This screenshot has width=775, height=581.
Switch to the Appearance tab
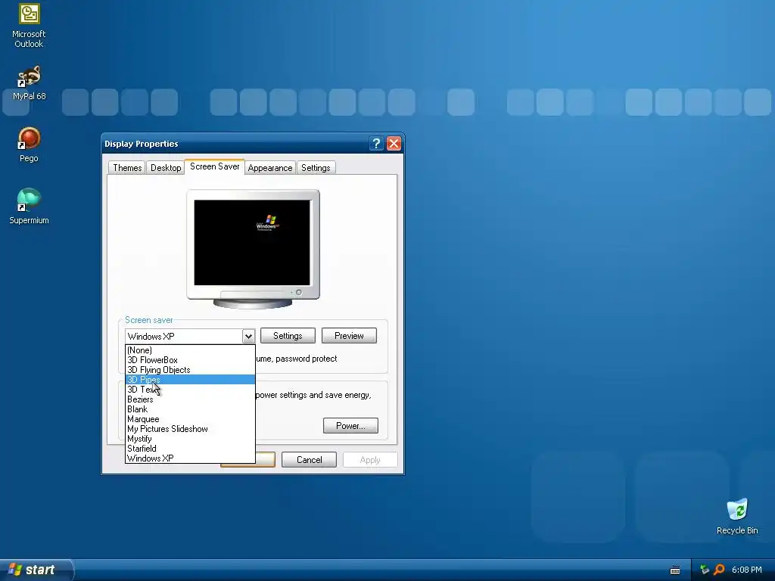tap(270, 167)
